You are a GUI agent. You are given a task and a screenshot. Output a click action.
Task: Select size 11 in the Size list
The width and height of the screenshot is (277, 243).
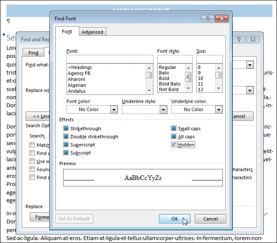tap(201, 84)
